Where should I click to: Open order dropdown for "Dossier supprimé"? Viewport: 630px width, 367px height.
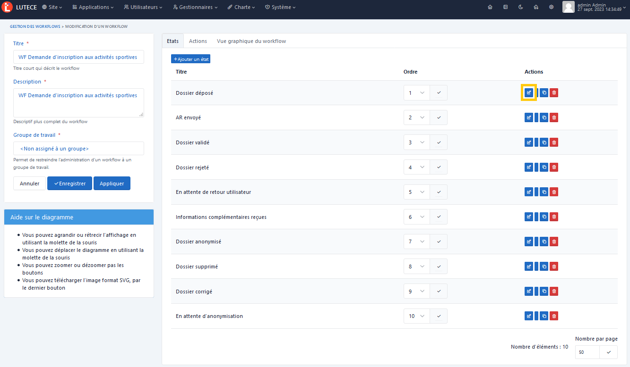pos(417,267)
